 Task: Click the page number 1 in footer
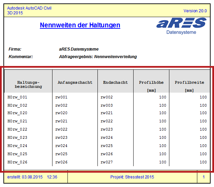click(204, 177)
